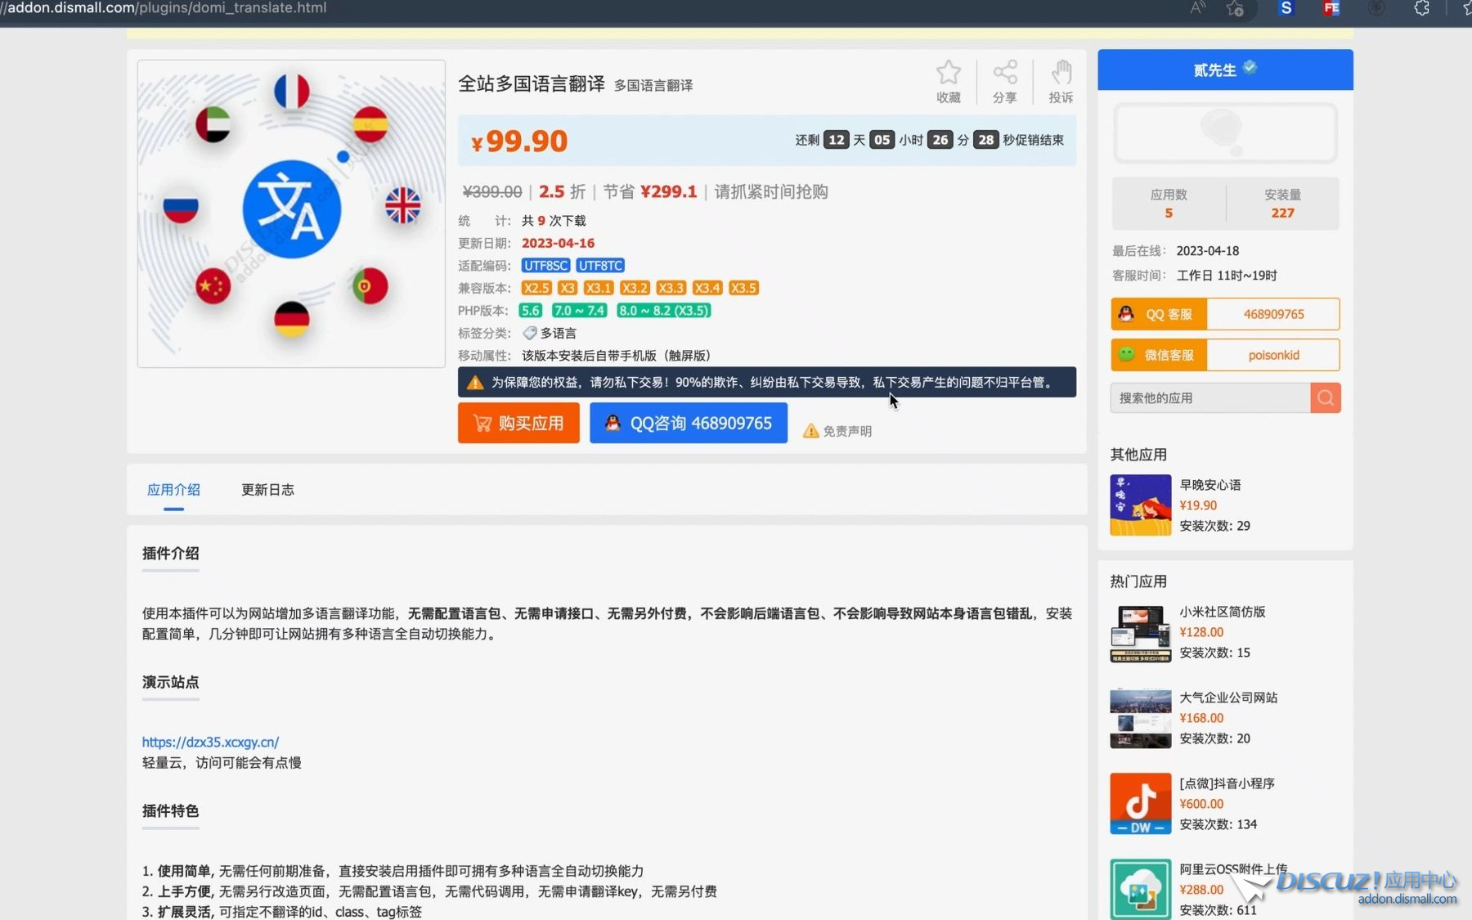This screenshot has height=920, width=1472.
Task: Click the 多语言 tag category link
Action: 558,334
